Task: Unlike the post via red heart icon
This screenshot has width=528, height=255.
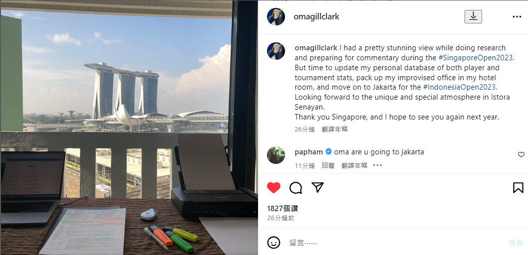Action: point(273,187)
